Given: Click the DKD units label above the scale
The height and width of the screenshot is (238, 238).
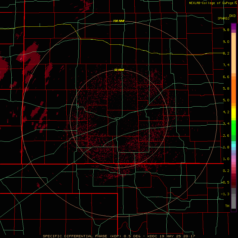Looking at the screenshot, I should [x=232, y=16].
